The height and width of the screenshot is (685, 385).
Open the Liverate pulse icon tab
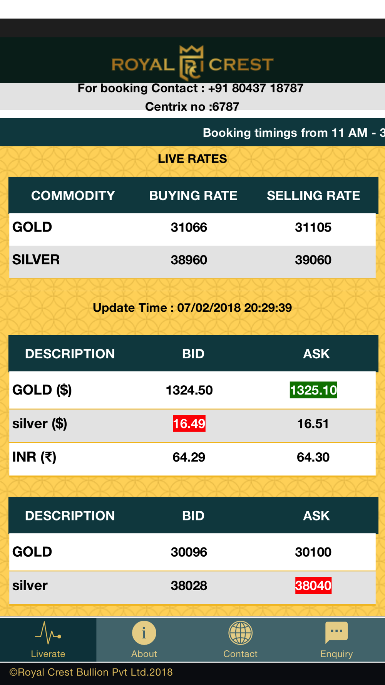tap(48, 633)
